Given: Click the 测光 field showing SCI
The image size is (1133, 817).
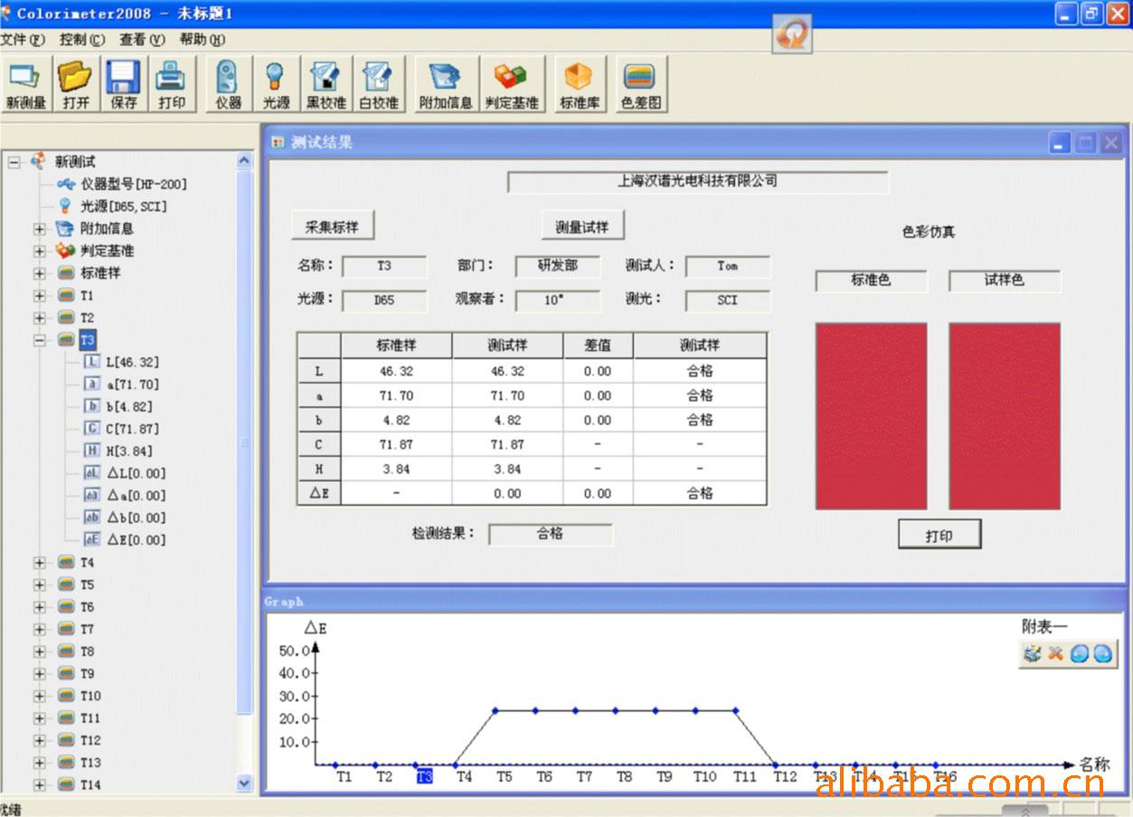Looking at the screenshot, I should point(728,300).
